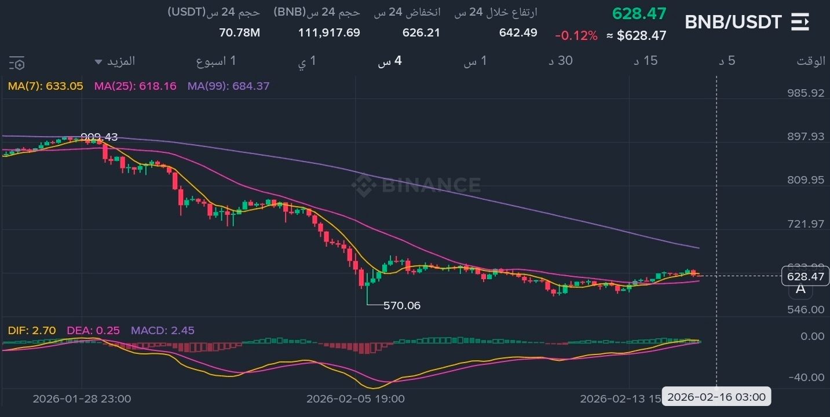Switch to the 30 د timeframe
Viewport: 830px width, 417px height.
coord(560,61)
